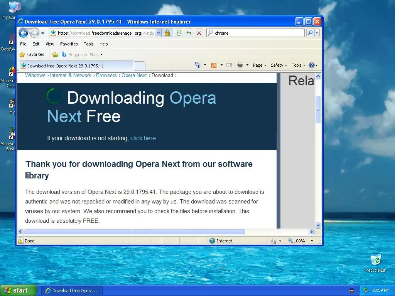The width and height of the screenshot is (395, 296).
Task: Open the Edit menu
Action: [x=36, y=44]
